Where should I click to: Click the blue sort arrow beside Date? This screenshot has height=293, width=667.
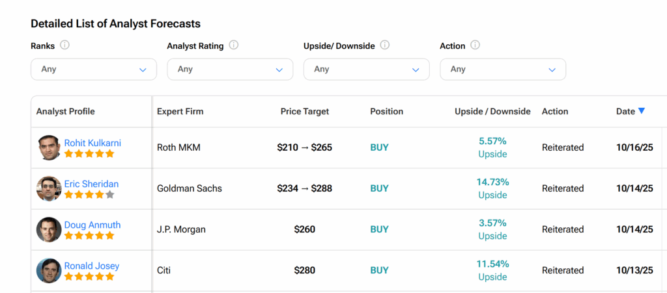642,111
